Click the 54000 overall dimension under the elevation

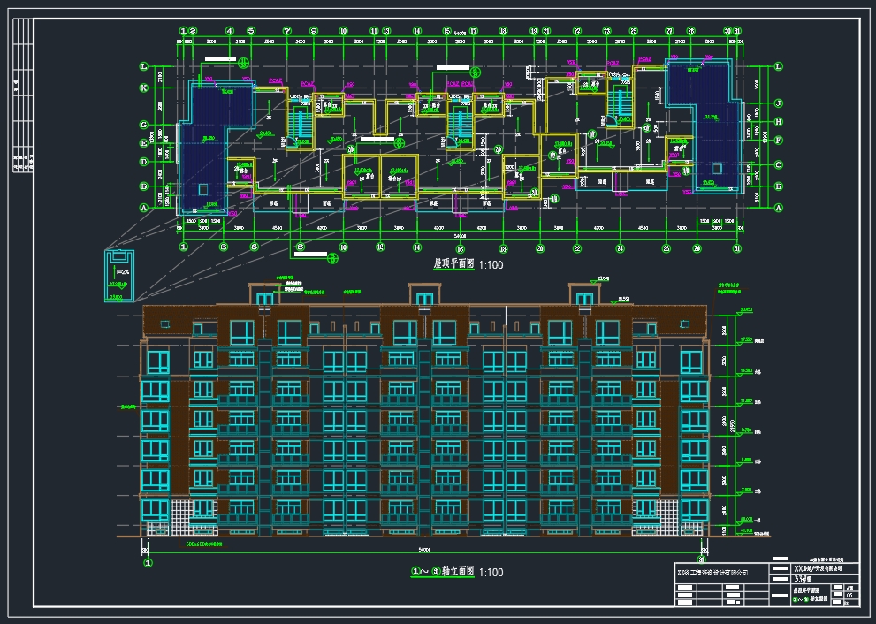426,549
